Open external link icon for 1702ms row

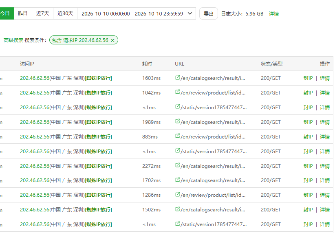[177, 180]
